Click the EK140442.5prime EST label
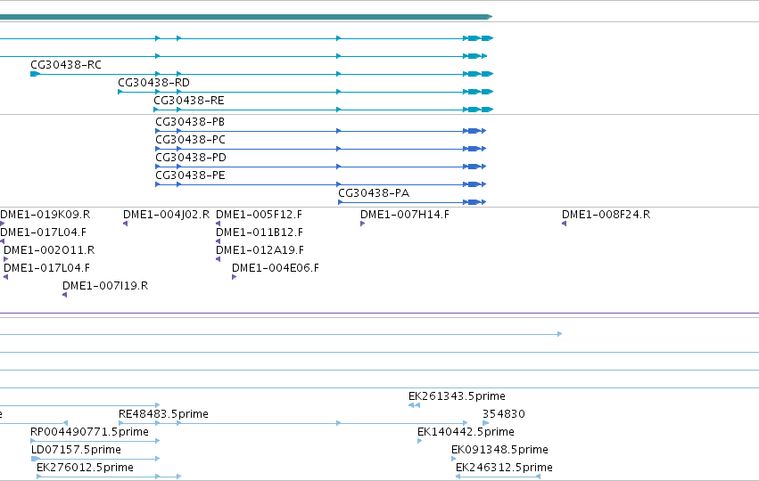The image size is (759, 481). 466,432
